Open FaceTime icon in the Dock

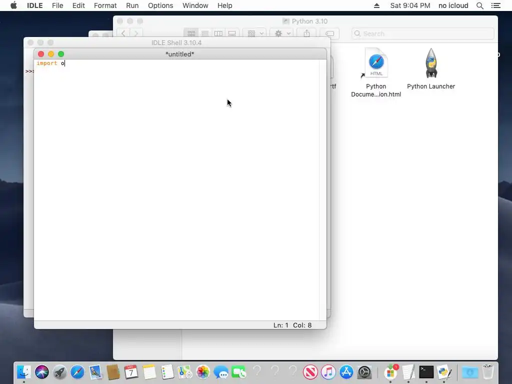coord(238,372)
